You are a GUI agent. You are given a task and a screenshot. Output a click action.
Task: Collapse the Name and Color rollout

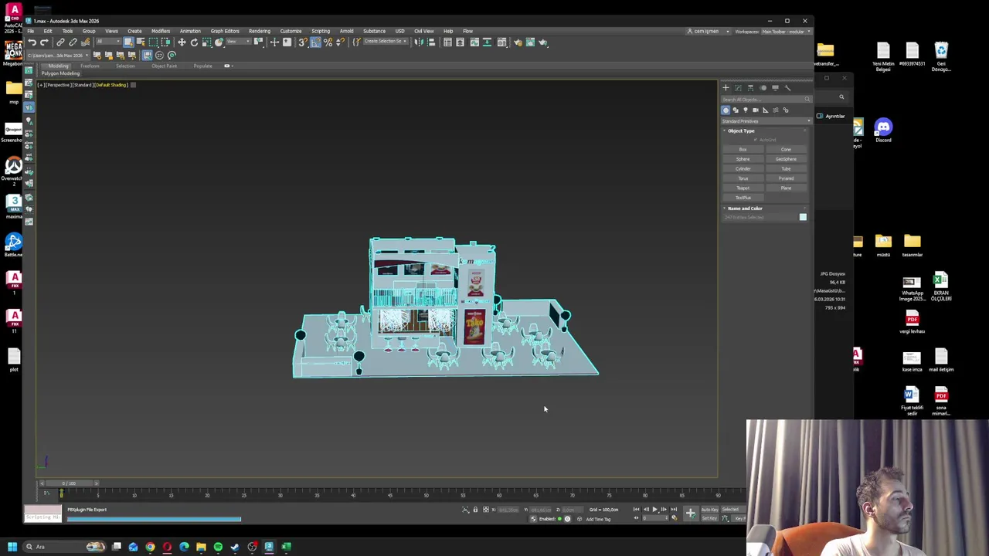pos(744,208)
